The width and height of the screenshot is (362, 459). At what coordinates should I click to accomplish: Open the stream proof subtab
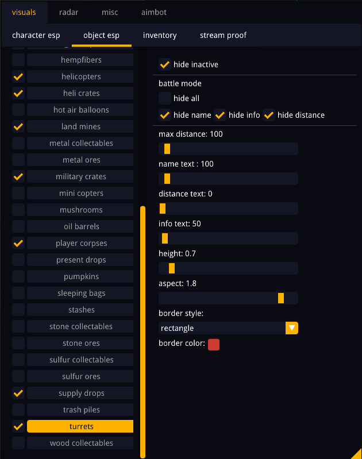click(x=223, y=35)
